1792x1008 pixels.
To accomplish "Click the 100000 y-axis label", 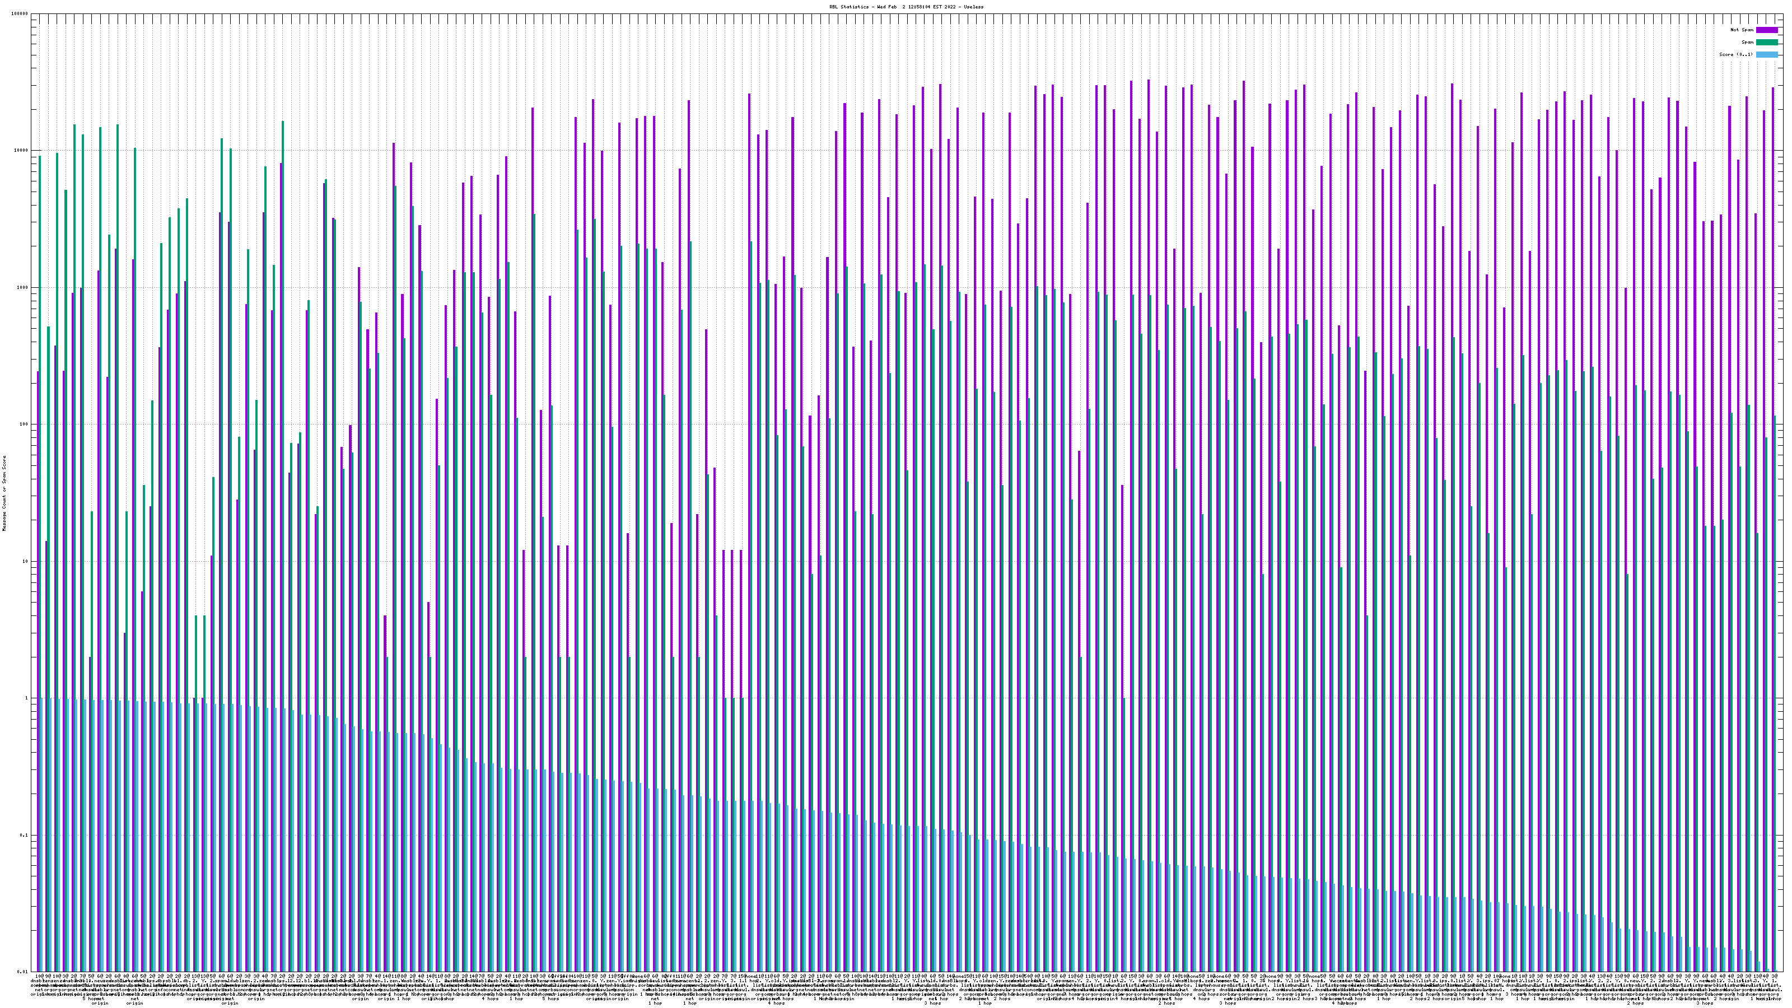I will (20, 14).
